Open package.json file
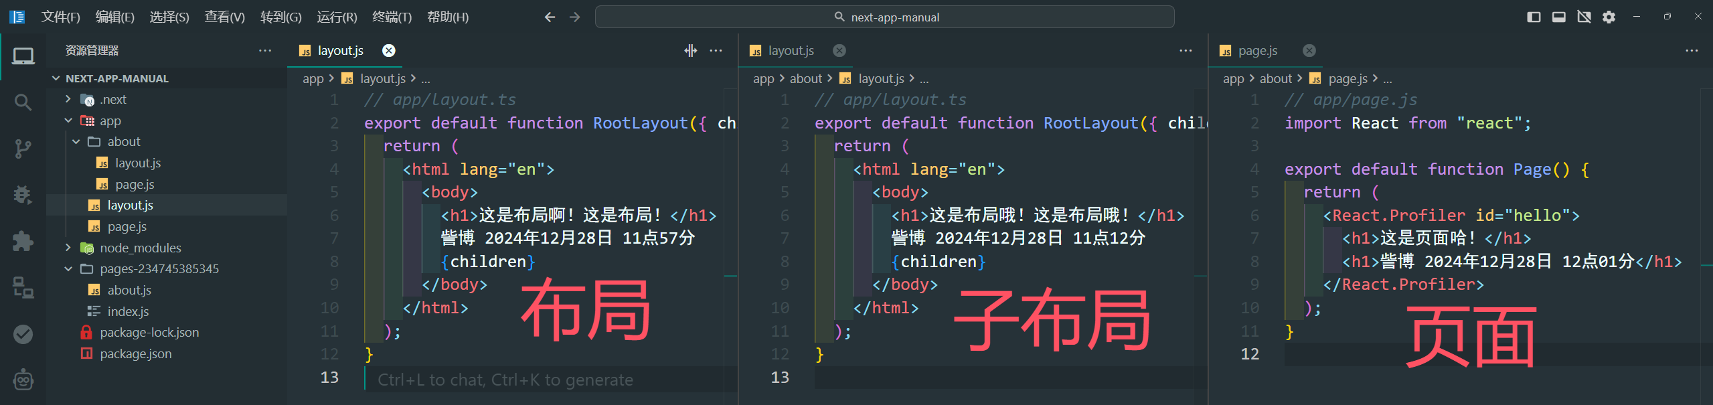Screen dimensions: 1713x405 point(167,353)
